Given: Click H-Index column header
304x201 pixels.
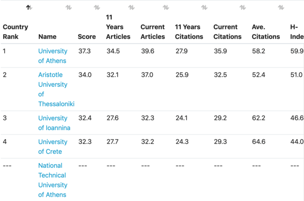Looking at the screenshot, I should pos(297,32).
